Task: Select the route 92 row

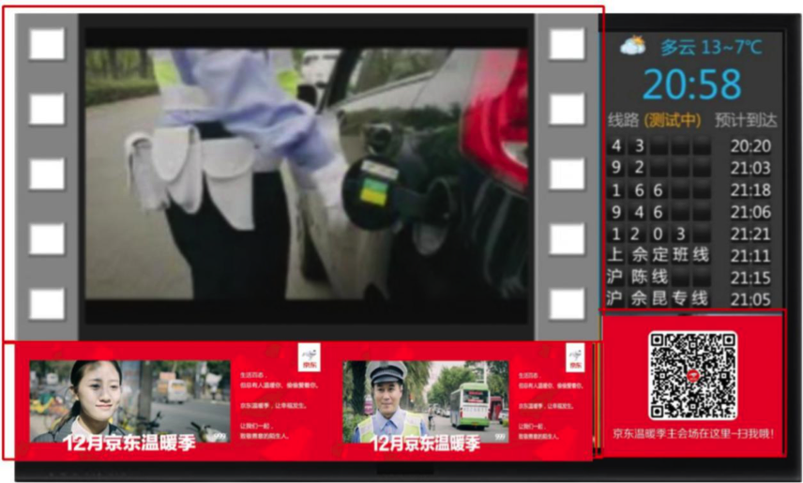Action: point(690,168)
